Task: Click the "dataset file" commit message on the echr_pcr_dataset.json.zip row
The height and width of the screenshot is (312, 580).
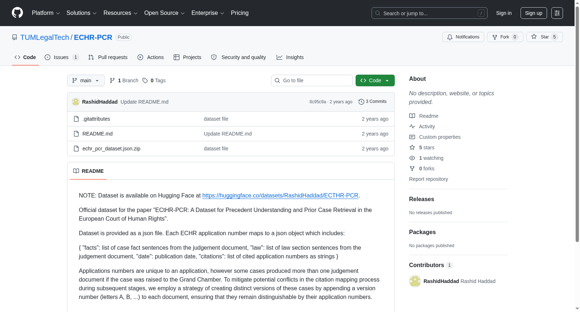Action: (216, 149)
